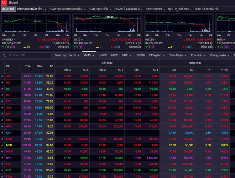Click the SSI logo icon
The image size is (235, 178).
(x=4, y=2)
